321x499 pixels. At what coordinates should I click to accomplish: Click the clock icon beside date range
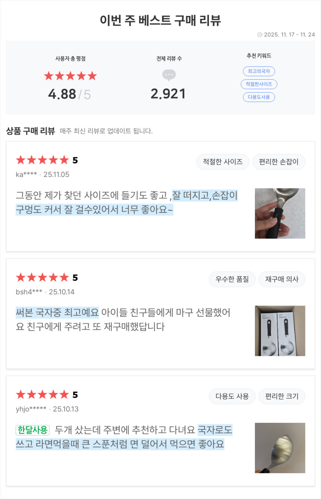pos(260,35)
